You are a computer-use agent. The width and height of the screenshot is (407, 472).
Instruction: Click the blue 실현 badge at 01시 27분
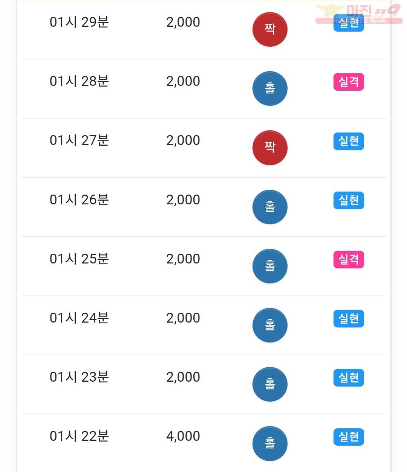pos(349,141)
